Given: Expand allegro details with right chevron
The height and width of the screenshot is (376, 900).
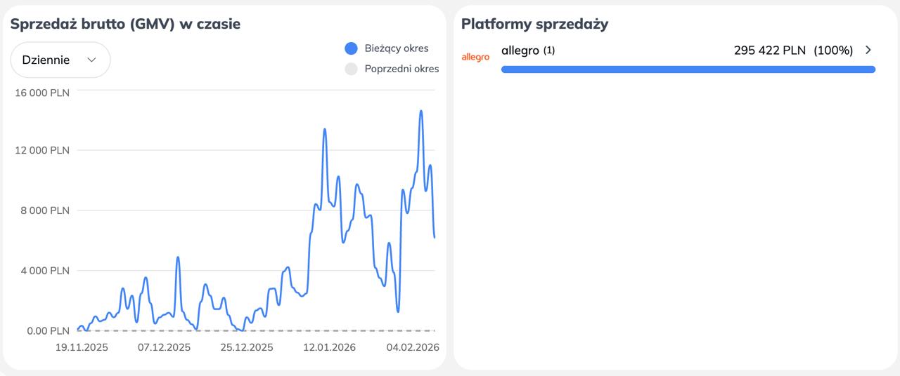Looking at the screenshot, I should point(868,50).
